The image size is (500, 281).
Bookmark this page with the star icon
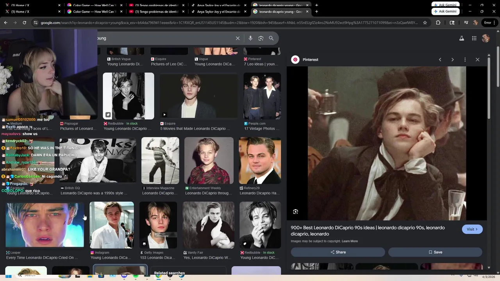pos(425,23)
